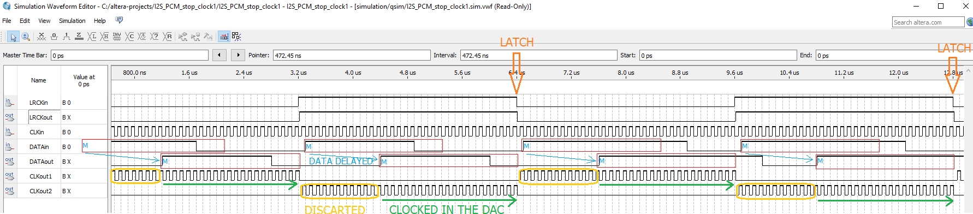The image size is (973, 214).
Task: Click the app icon in title bar
Action: pos(7,6)
